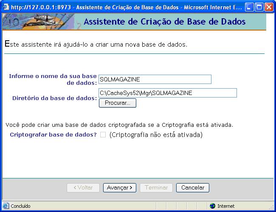Screen dimensions: 276x212
Task: Maximize the Internet Explorer window
Action: tap(259, 7)
